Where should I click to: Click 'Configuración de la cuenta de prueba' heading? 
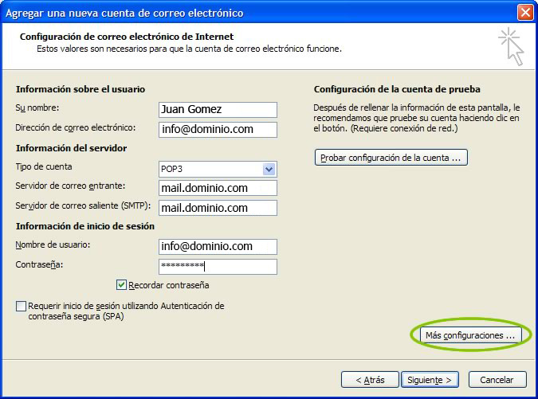(x=397, y=89)
